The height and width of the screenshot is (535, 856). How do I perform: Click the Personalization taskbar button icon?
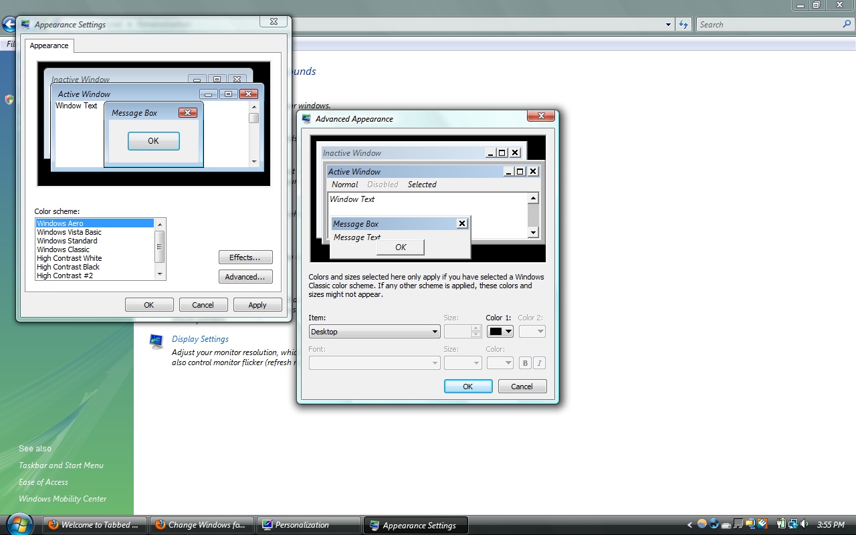(x=267, y=525)
